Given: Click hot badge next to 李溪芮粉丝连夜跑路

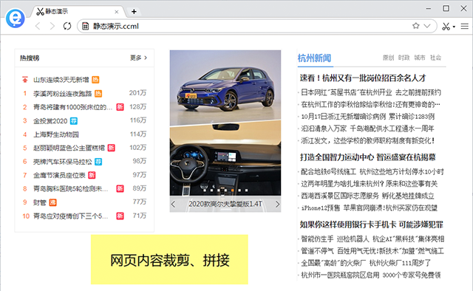Looking at the screenshot, I should click(x=98, y=94).
